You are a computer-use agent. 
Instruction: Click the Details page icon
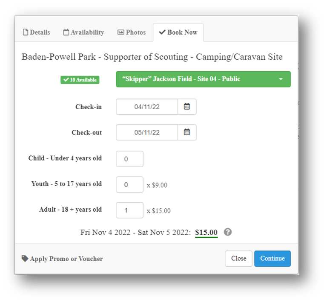(26, 32)
